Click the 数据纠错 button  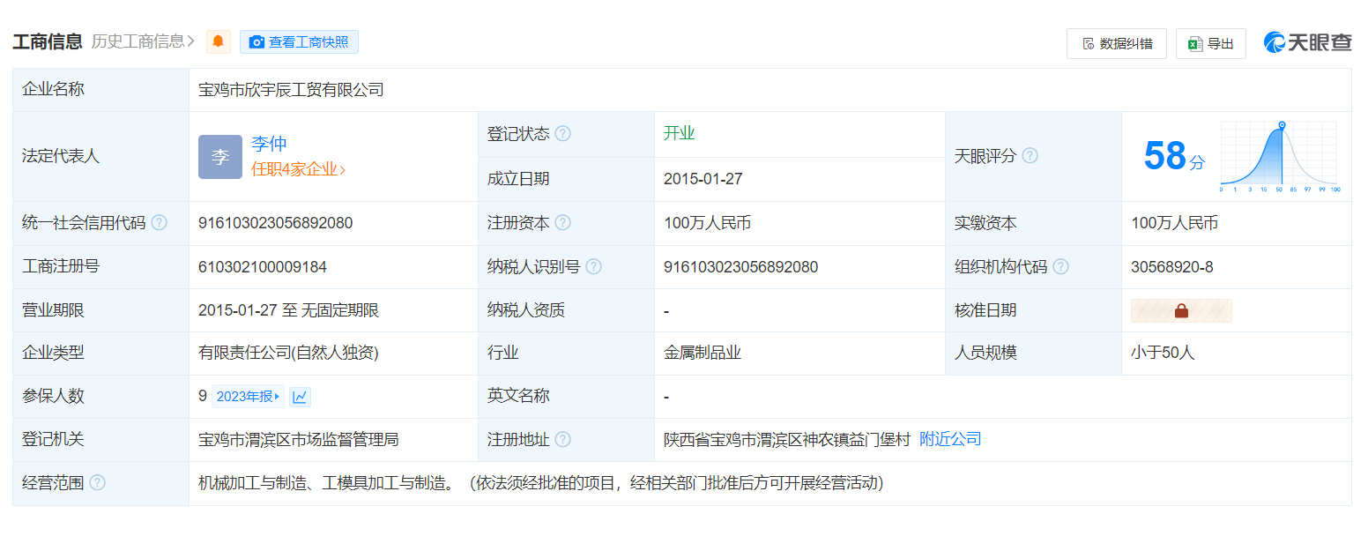coord(1117,43)
